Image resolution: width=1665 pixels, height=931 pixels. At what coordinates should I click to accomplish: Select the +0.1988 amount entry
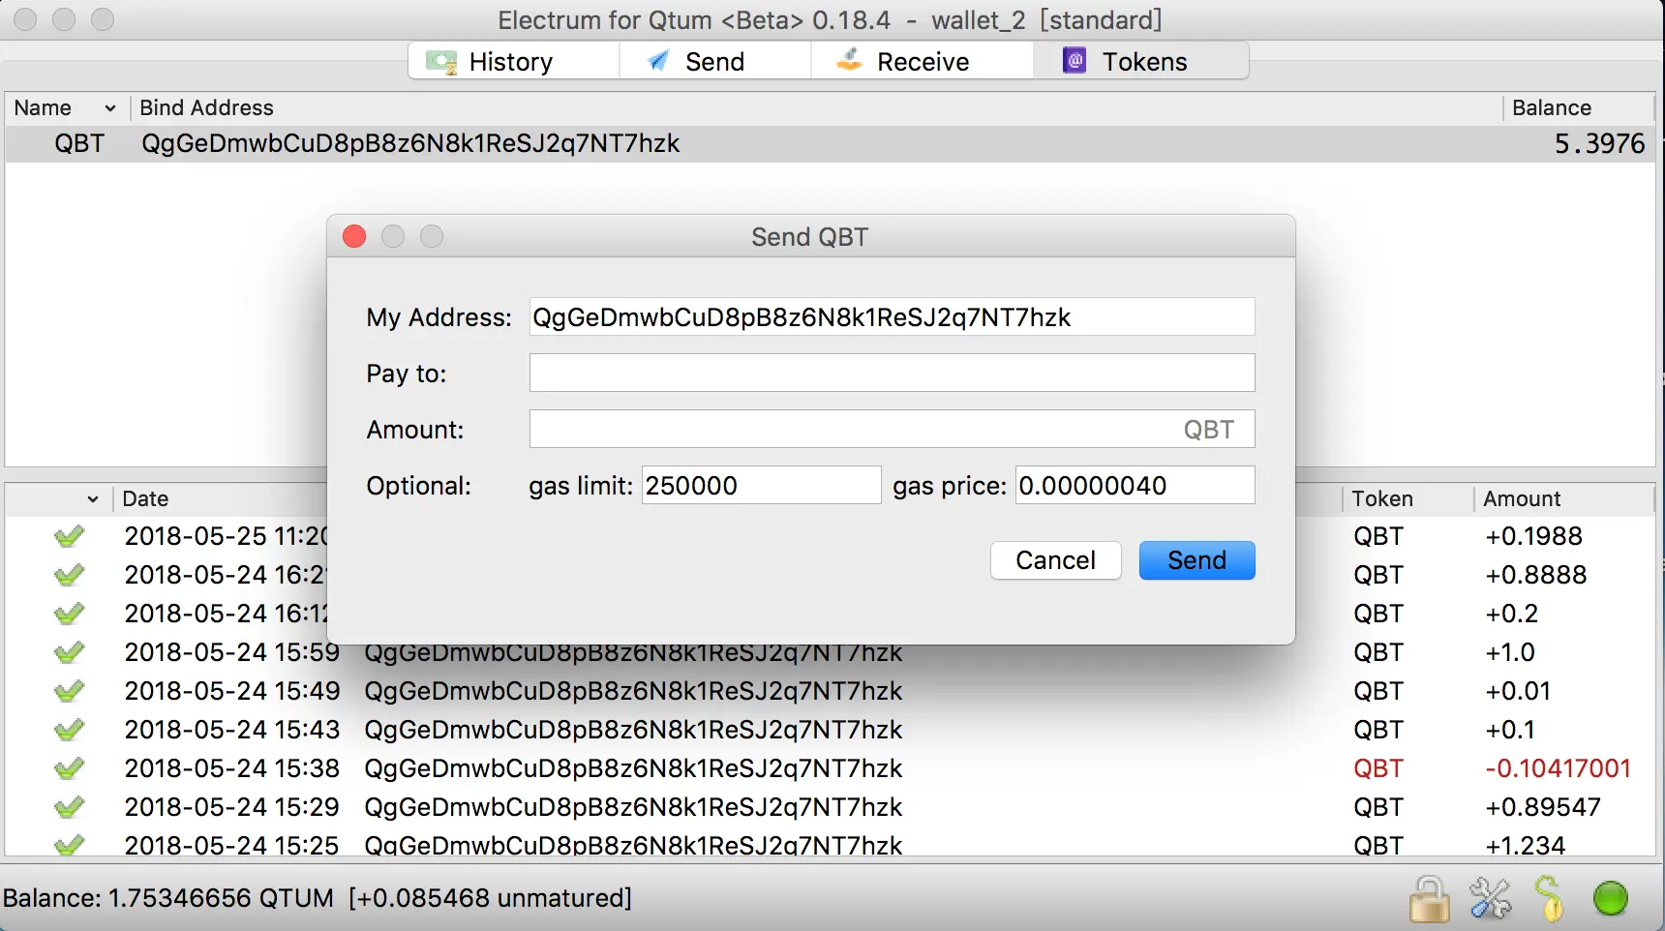click(x=1533, y=536)
